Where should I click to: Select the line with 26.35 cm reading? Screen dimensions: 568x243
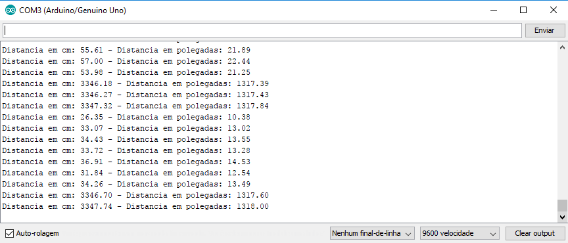(126, 118)
